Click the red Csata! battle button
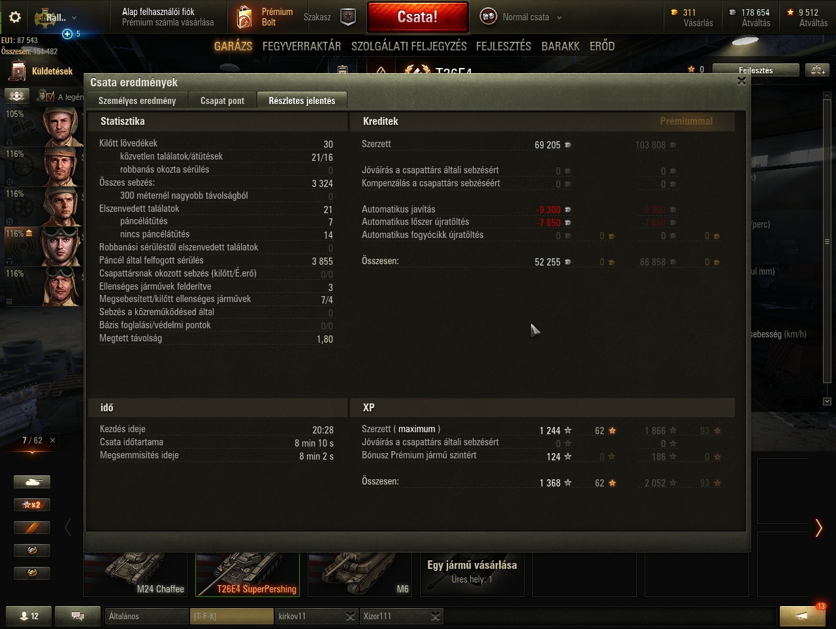Viewport: 836px width, 629px height. [x=418, y=17]
